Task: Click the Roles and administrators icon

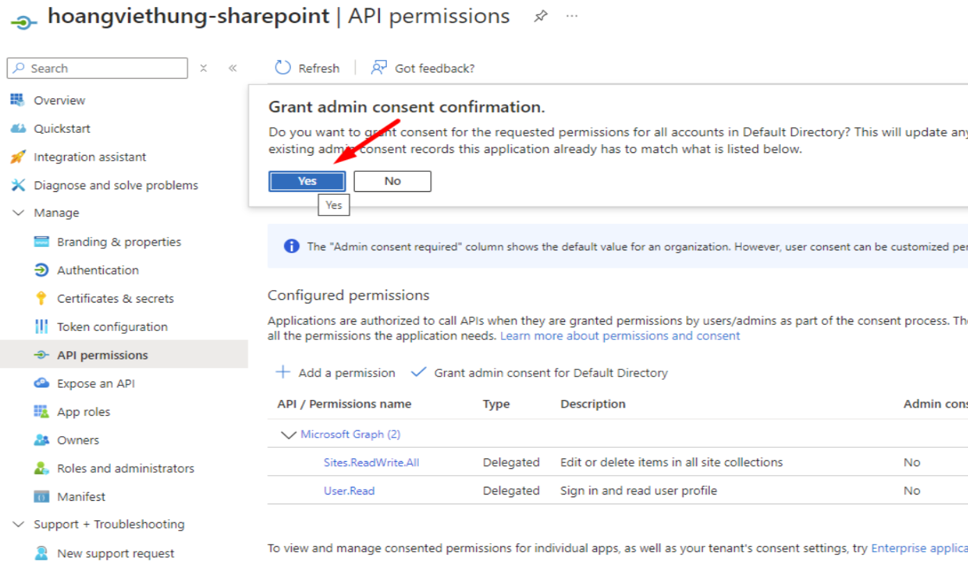Action: (x=42, y=468)
